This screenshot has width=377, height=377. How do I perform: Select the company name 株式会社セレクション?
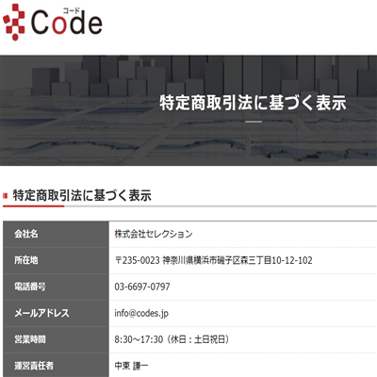click(x=154, y=234)
